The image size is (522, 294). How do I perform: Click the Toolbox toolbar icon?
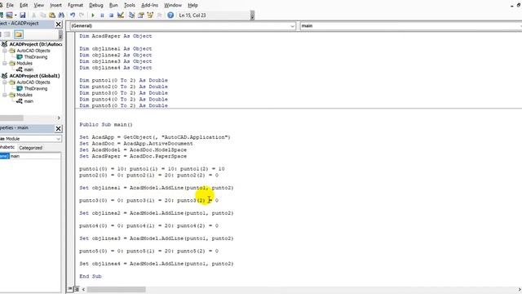pyautogui.click(x=160, y=15)
